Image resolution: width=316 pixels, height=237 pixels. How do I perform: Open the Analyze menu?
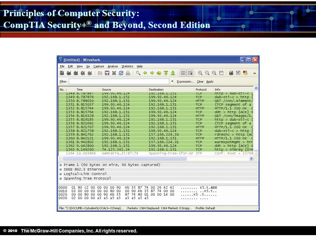click(113, 66)
